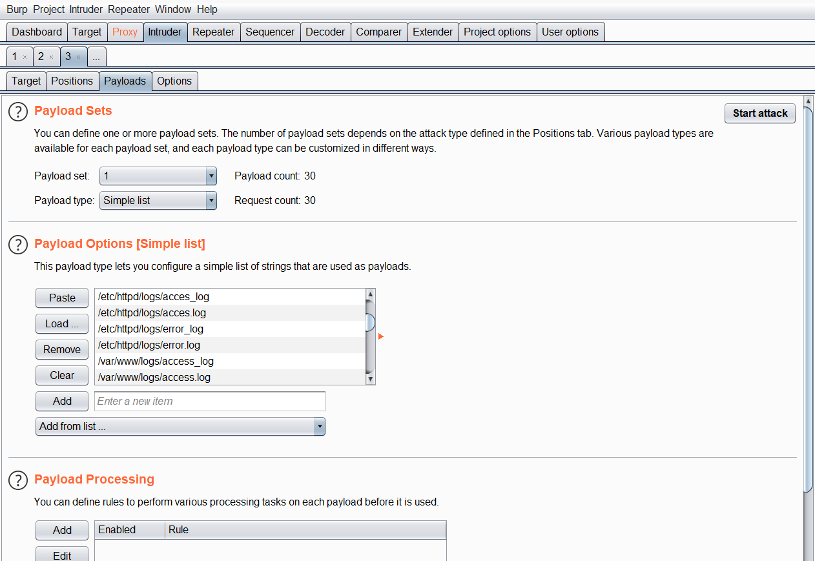Click main panel scrollbar up arrow

(808, 101)
